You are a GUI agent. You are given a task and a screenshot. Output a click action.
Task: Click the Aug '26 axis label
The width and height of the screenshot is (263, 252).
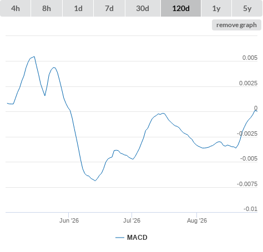click(x=197, y=220)
